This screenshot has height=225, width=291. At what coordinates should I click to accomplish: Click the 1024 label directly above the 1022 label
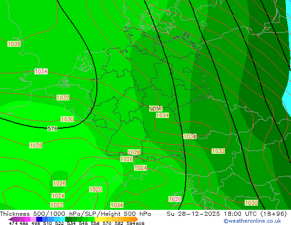pyautogui.click(x=58, y=196)
